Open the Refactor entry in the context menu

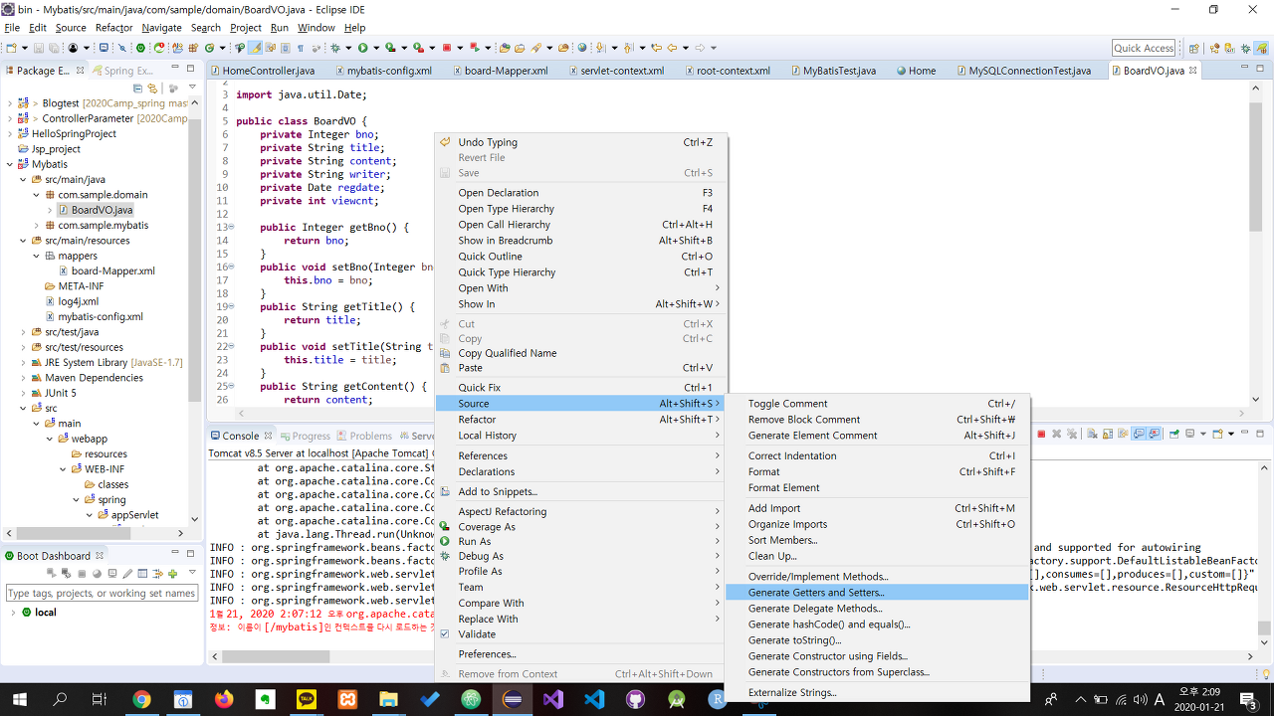[580, 420]
